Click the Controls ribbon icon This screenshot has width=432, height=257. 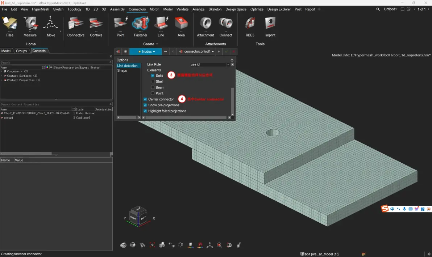(96, 27)
